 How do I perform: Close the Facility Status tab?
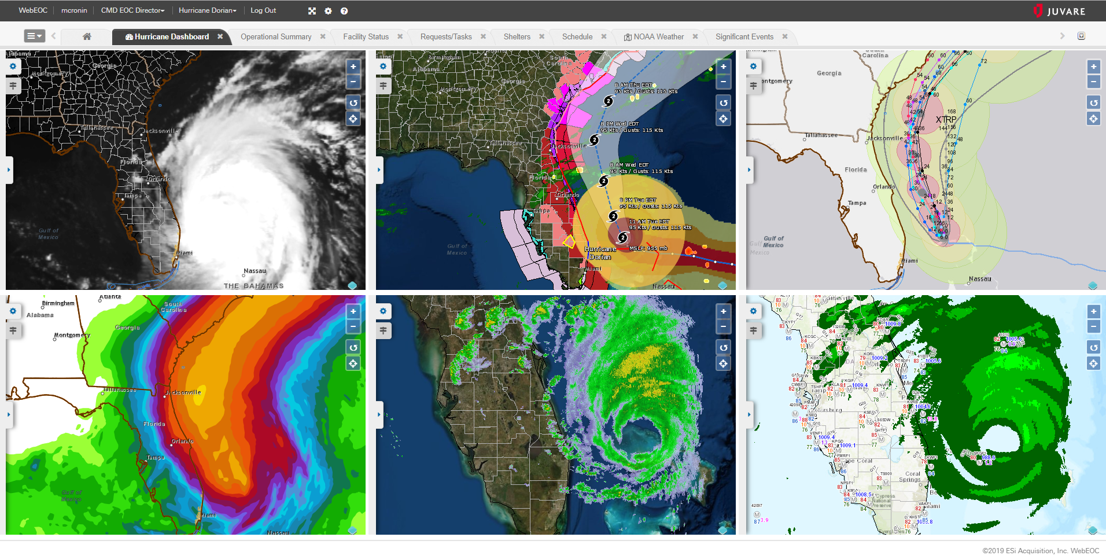pyautogui.click(x=400, y=36)
